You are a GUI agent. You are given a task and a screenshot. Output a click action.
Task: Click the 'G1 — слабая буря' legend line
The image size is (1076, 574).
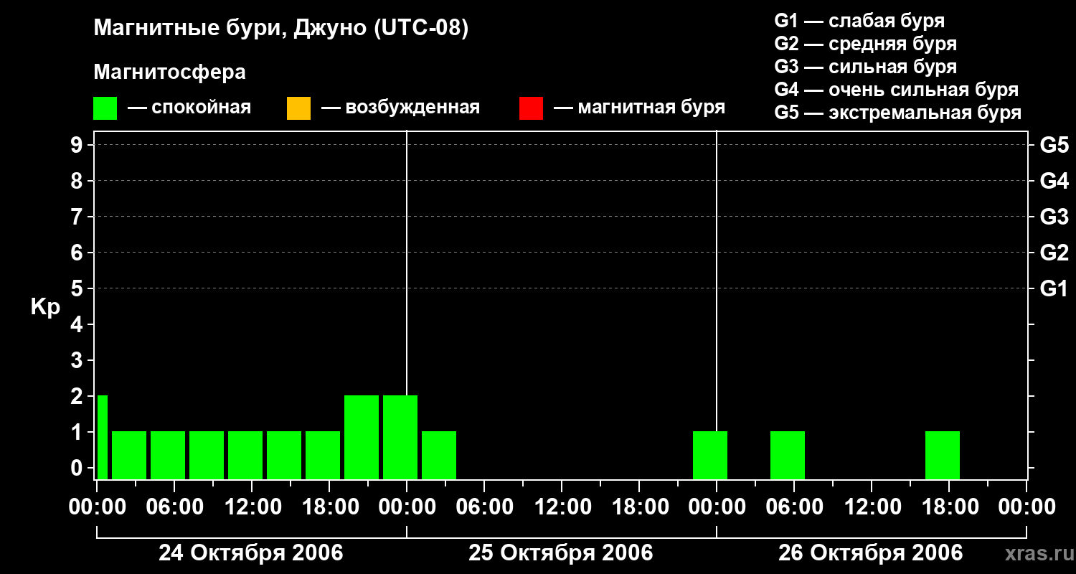point(859,21)
